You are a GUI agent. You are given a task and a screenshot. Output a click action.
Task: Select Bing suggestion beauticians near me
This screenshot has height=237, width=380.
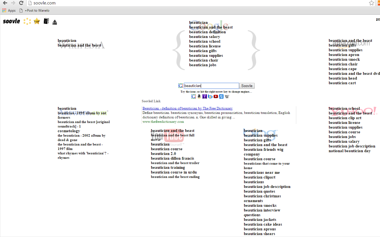tap(262, 172)
